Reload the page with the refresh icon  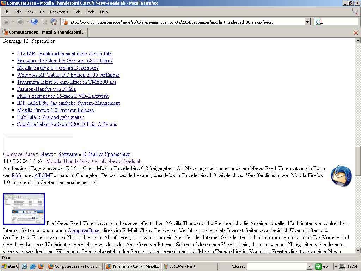pos(34,22)
